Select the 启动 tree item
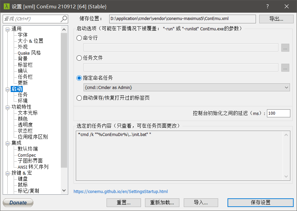 tap(17, 89)
